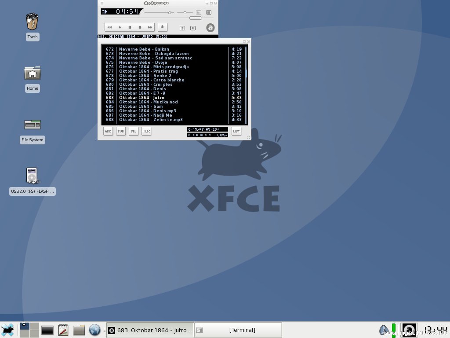Pause playback in Audacious main window

(x=130, y=27)
